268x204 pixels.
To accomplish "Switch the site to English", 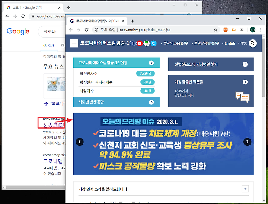I will point(229,43).
